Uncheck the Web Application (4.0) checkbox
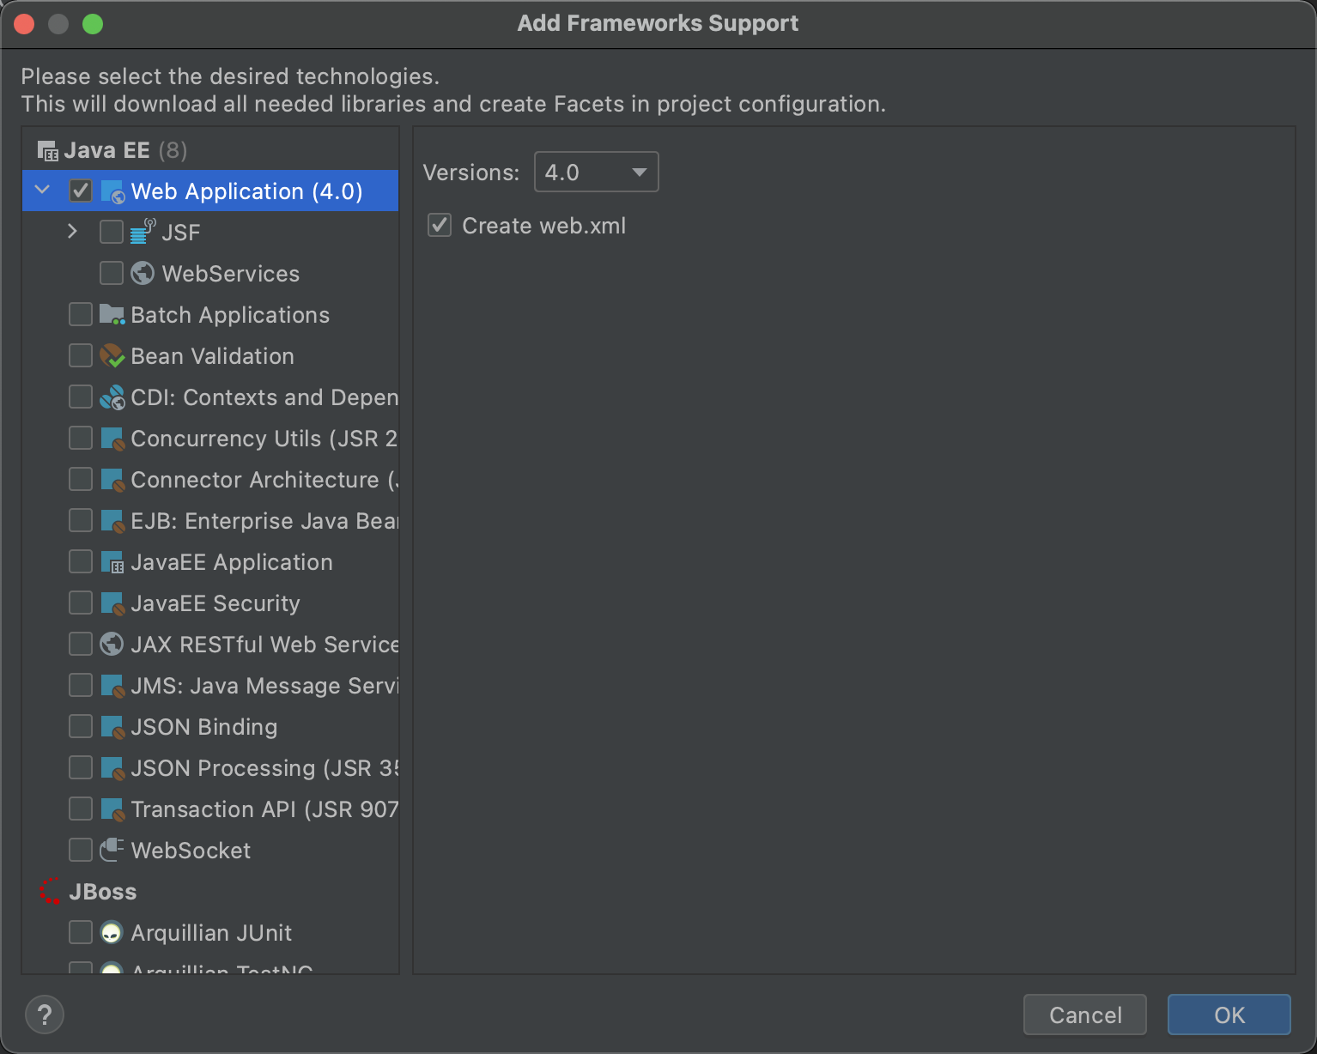This screenshot has width=1317, height=1054. pos(81,191)
